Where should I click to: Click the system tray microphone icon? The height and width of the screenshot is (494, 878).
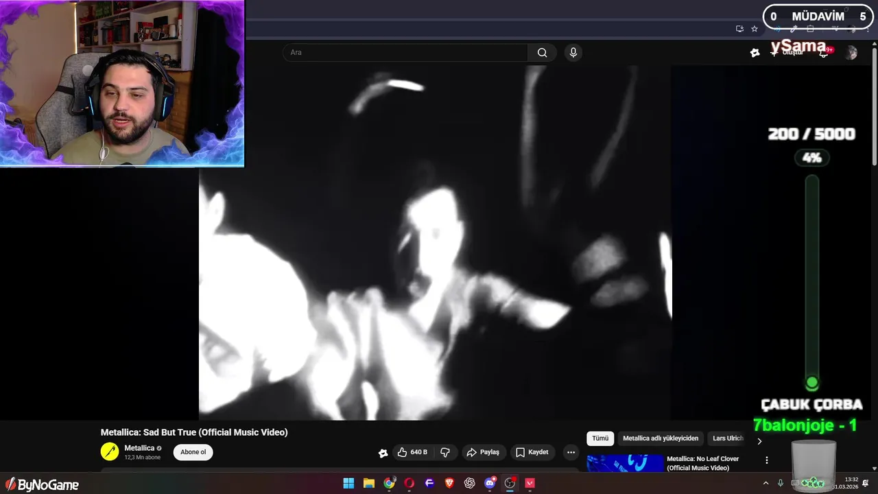tap(781, 483)
